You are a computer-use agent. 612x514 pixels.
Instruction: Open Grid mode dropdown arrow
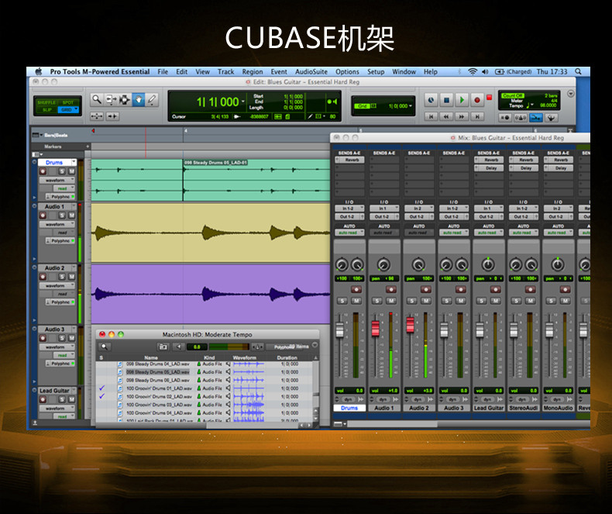tap(76, 109)
